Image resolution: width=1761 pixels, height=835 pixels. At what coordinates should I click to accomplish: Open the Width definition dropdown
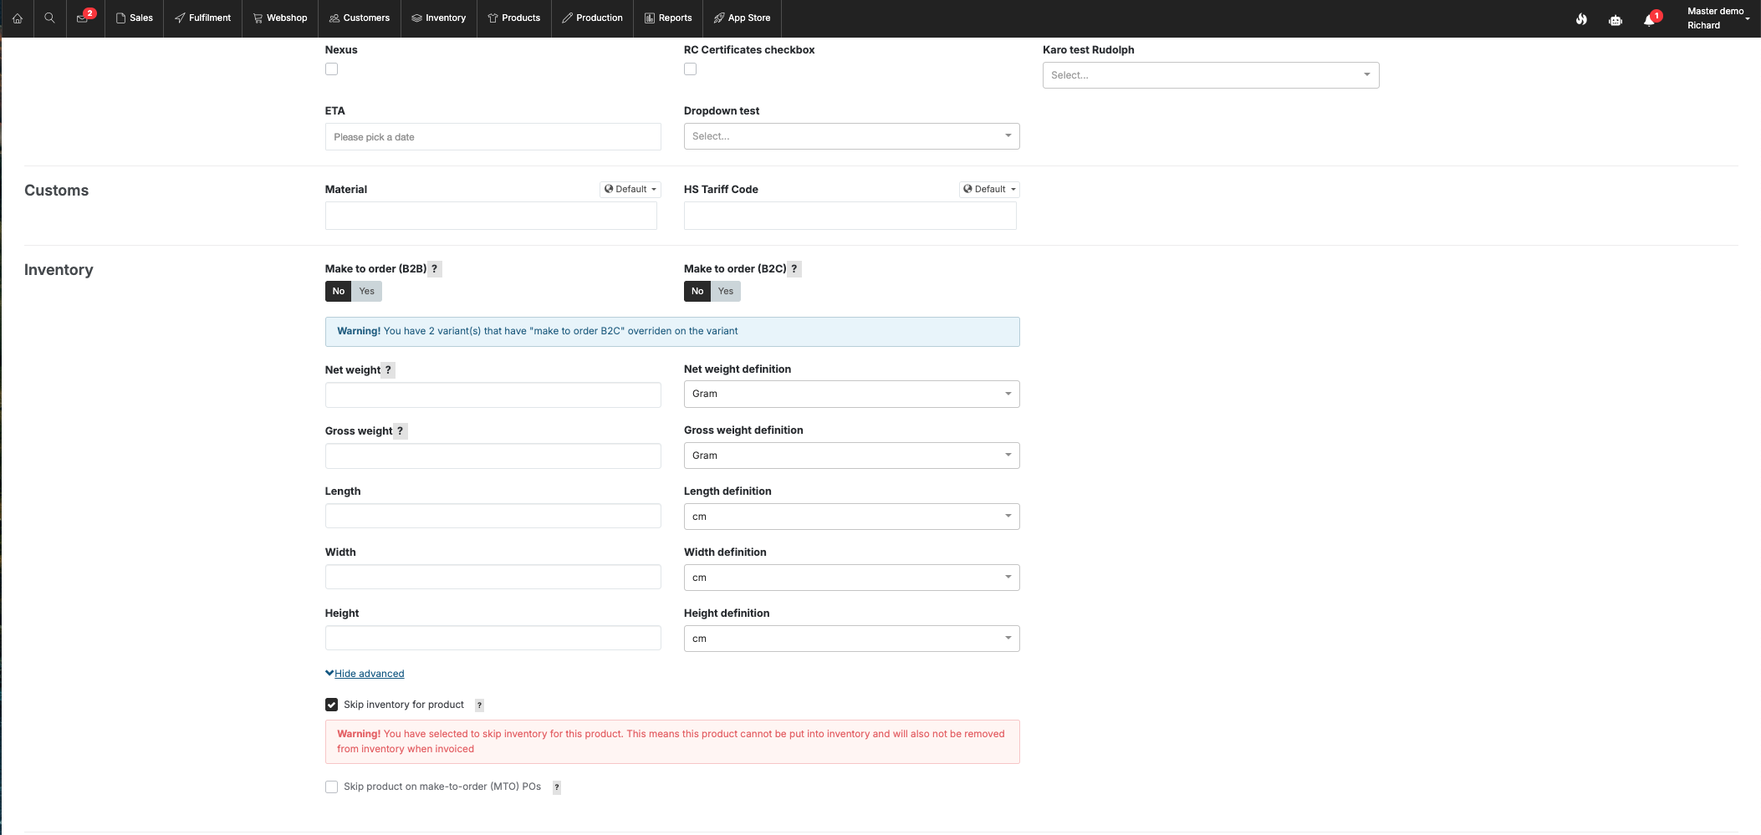pyautogui.click(x=852, y=578)
